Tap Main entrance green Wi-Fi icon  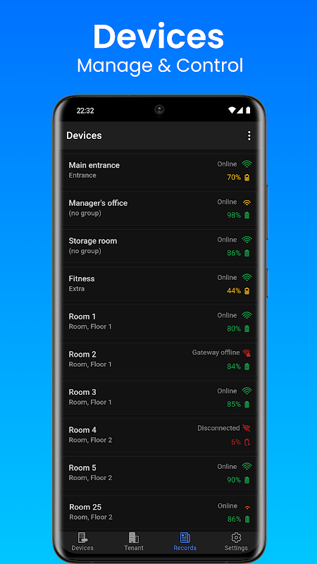point(247,164)
